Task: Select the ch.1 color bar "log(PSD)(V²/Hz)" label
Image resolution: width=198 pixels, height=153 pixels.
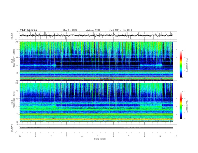Action: pyautogui.click(x=187, y=65)
